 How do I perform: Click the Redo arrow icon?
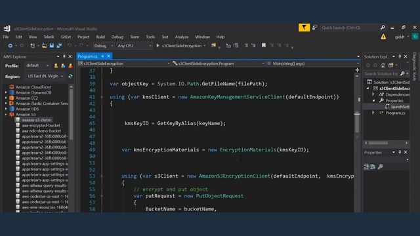tap(81, 46)
